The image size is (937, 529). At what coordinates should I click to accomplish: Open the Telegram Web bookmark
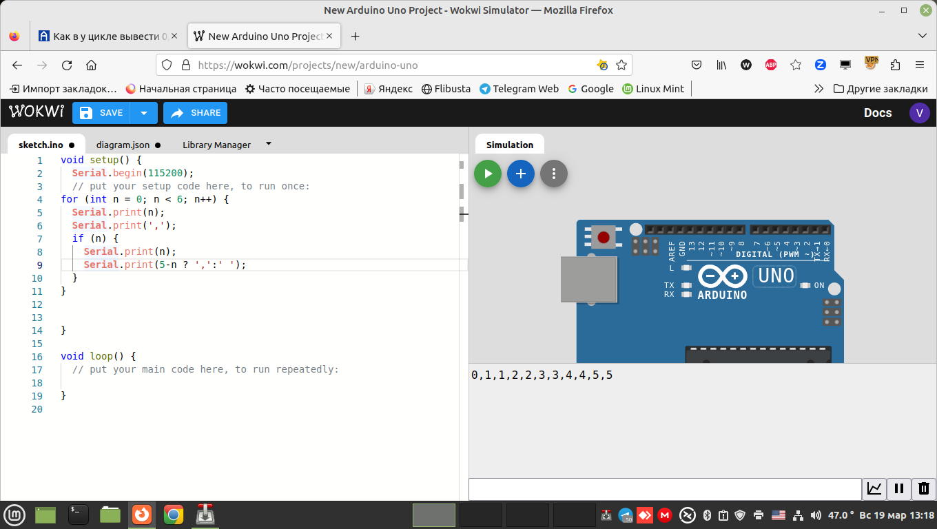[x=519, y=89]
